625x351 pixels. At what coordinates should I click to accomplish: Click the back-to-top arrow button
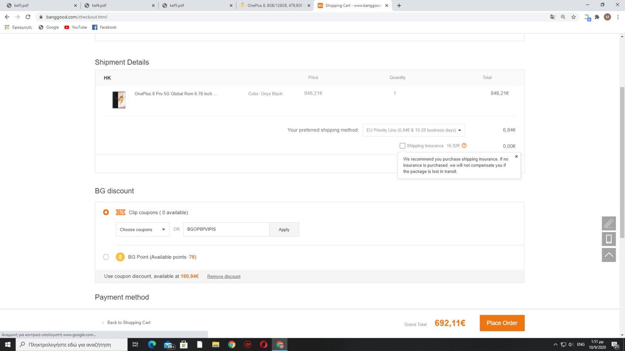tap(609, 255)
